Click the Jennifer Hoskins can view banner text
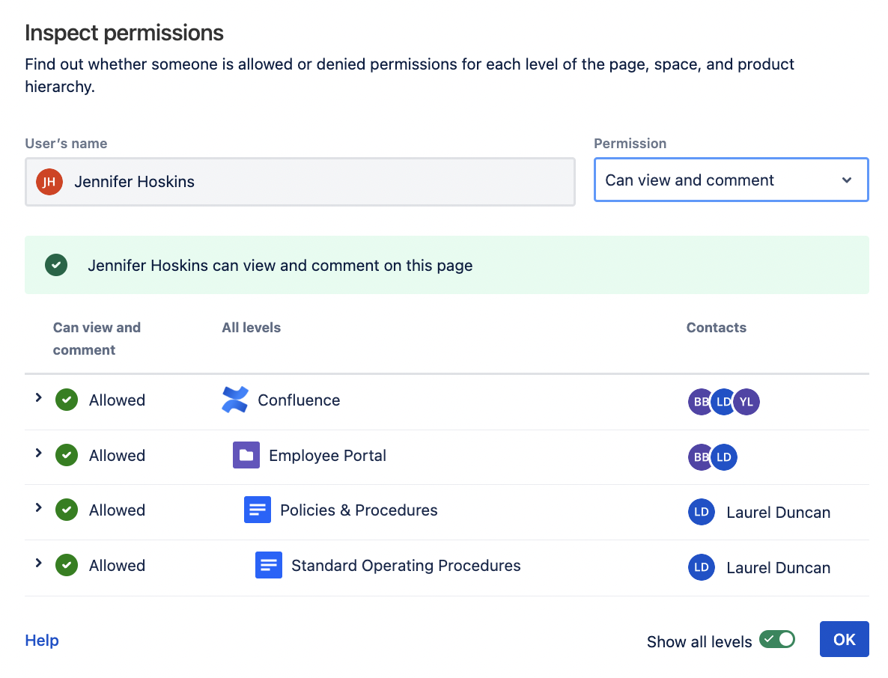This screenshot has height=678, width=888. pyautogui.click(x=280, y=266)
